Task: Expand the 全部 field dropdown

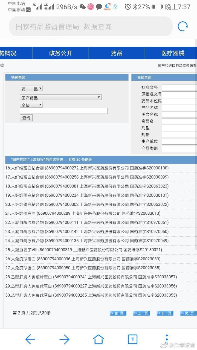Action: 31,105
